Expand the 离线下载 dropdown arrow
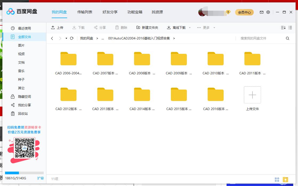Screen dimensions: 298x186 pos(190,28)
